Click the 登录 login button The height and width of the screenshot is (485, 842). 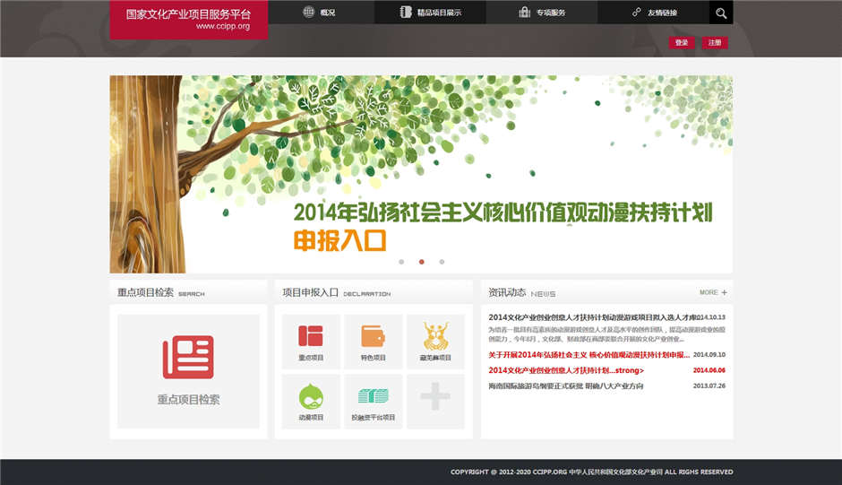click(682, 43)
